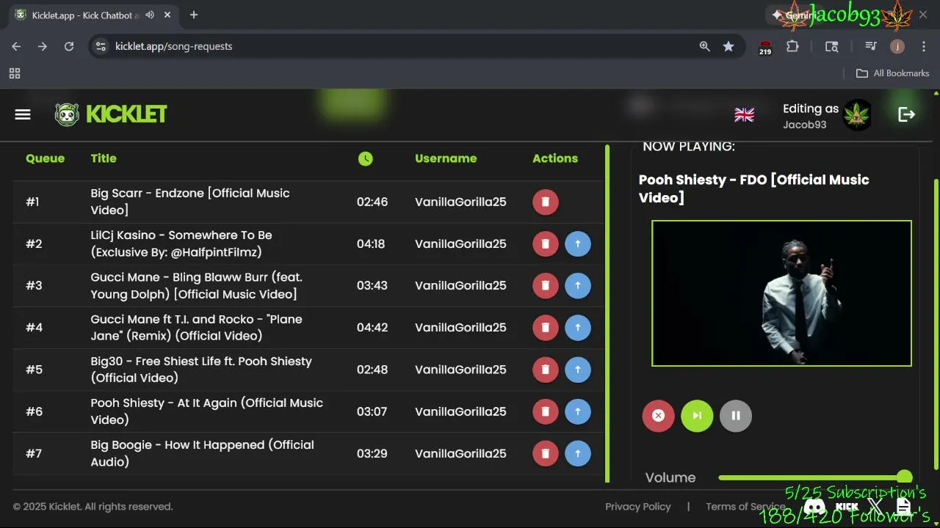Image resolution: width=940 pixels, height=528 pixels.
Task: Mute the Kicklet.app tab audio
Action: click(151, 15)
